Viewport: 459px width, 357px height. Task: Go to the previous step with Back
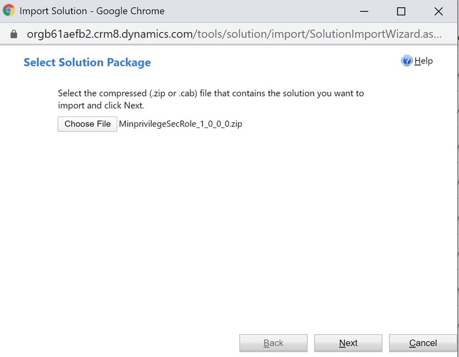pyautogui.click(x=273, y=343)
